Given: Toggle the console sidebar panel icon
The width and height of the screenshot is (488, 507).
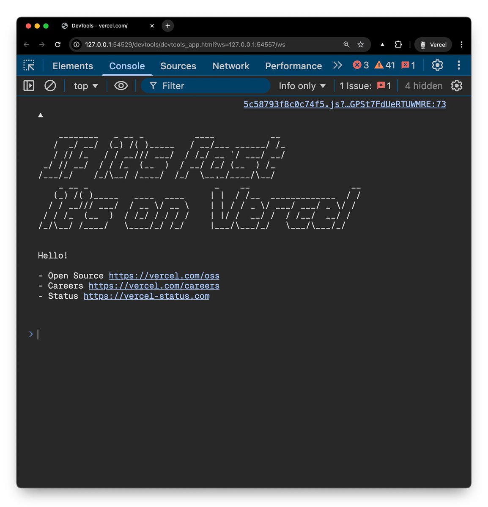Looking at the screenshot, I should pyautogui.click(x=28, y=86).
